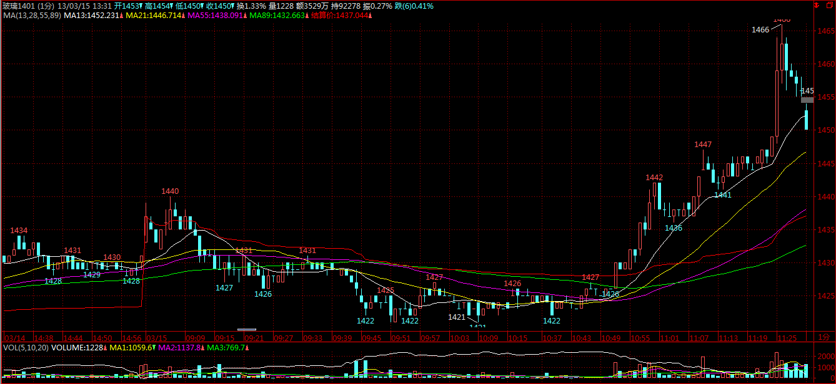This screenshot has width=836, height=384.
Task: Click the 跌(6)0.41% change readout in header
Action: pyautogui.click(x=414, y=6)
